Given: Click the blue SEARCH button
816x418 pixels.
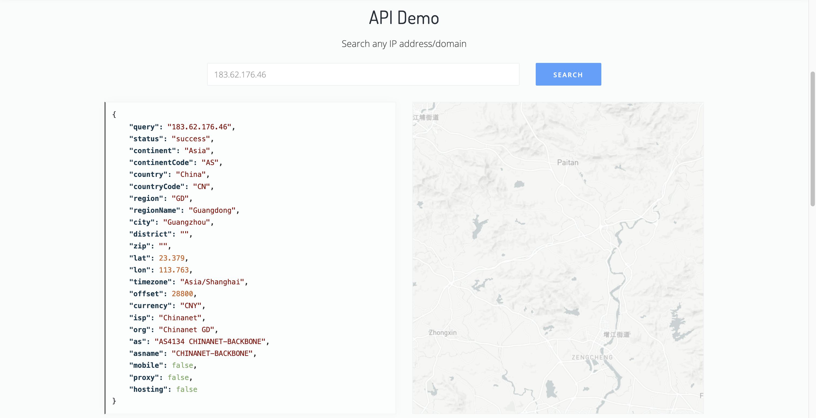Looking at the screenshot, I should click(568, 75).
